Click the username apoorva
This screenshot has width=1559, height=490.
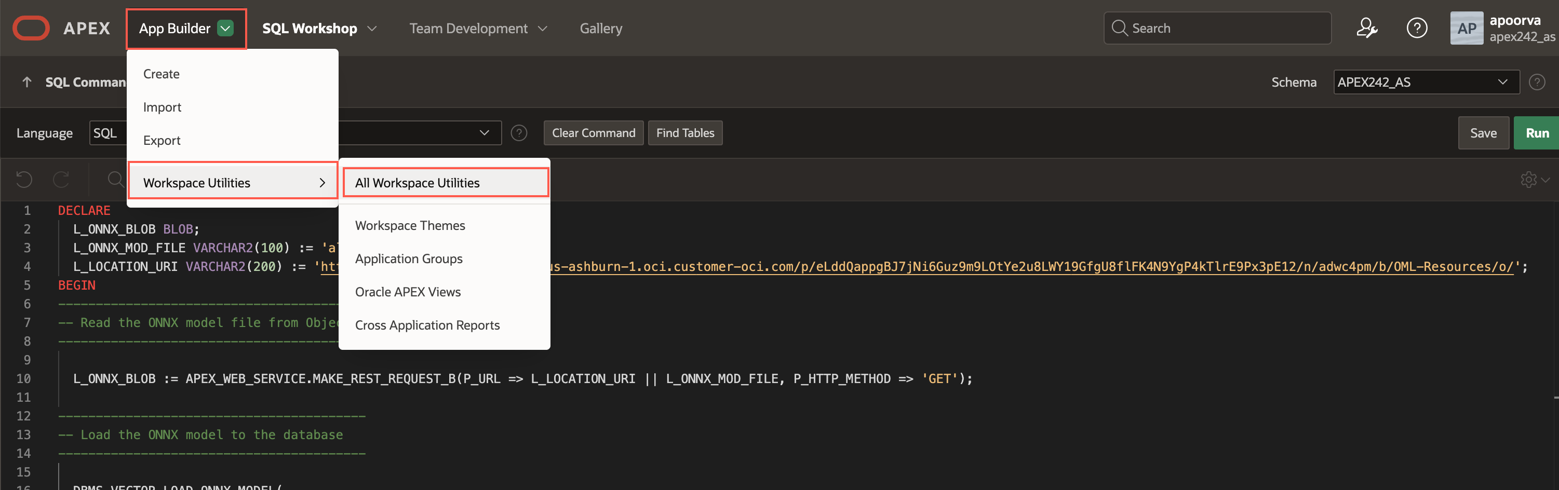1515,20
